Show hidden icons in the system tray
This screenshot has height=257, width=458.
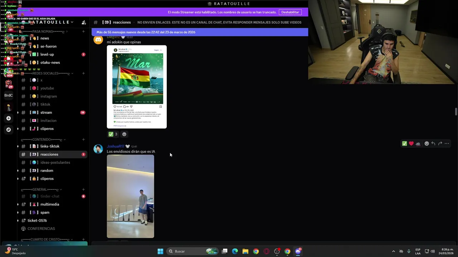point(394,251)
